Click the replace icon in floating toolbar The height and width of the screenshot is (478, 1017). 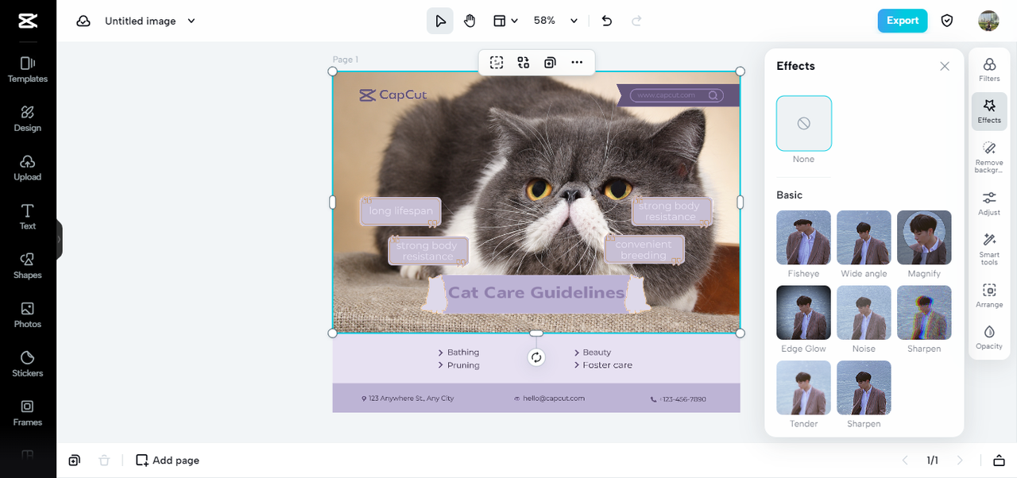[x=524, y=63]
